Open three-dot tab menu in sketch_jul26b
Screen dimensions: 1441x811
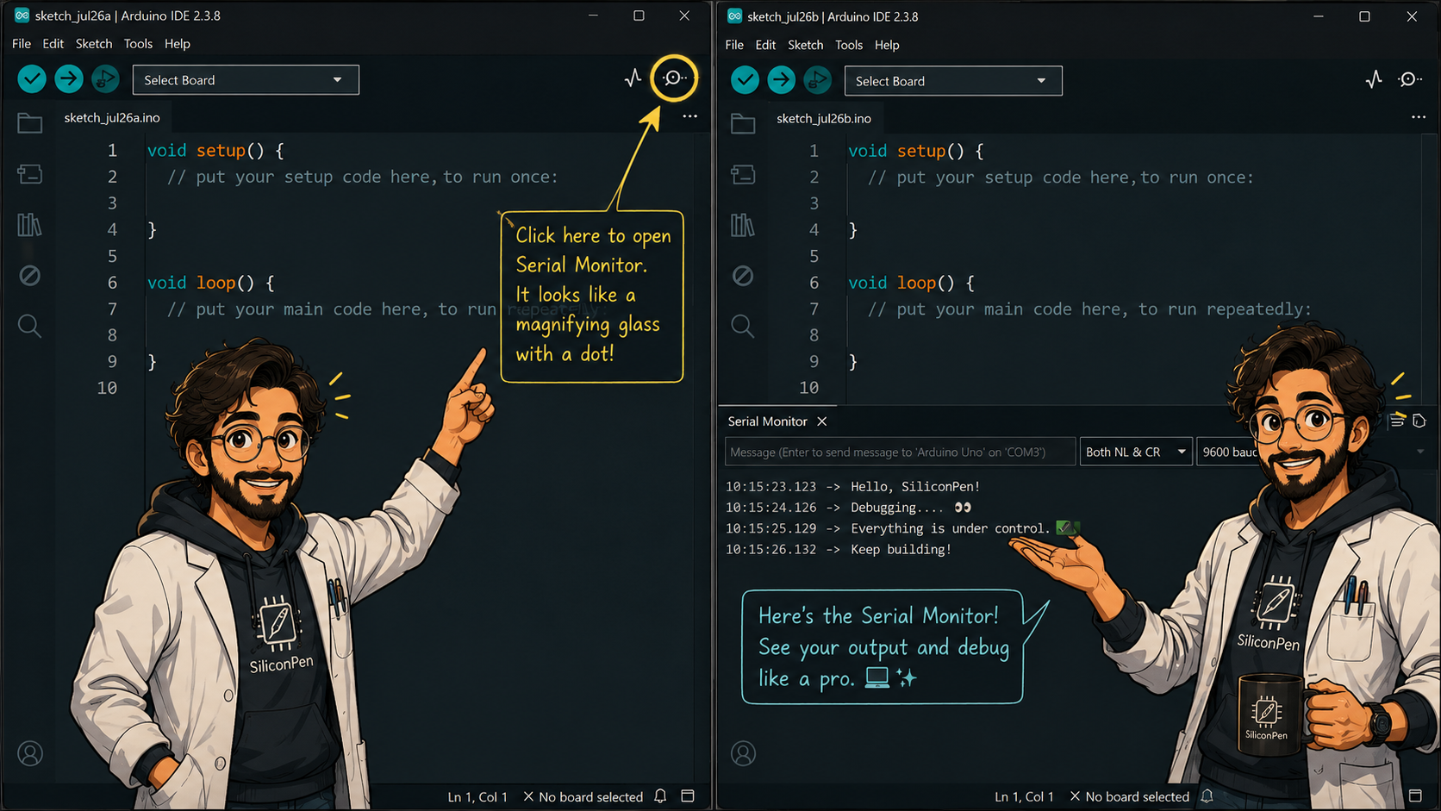tap(1419, 117)
